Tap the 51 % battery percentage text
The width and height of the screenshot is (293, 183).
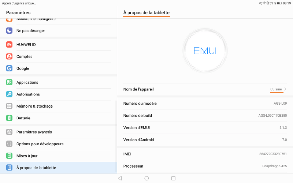coord(272,3)
